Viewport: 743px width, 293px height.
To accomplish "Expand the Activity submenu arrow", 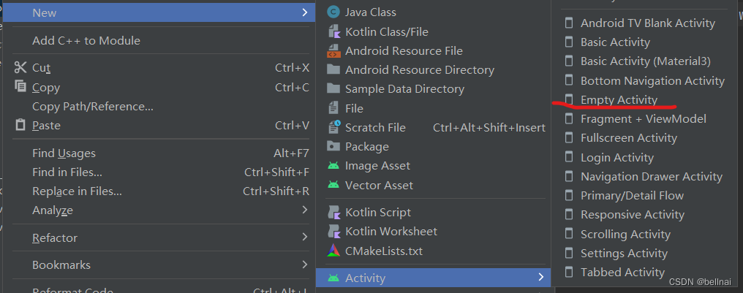I will pyautogui.click(x=540, y=278).
